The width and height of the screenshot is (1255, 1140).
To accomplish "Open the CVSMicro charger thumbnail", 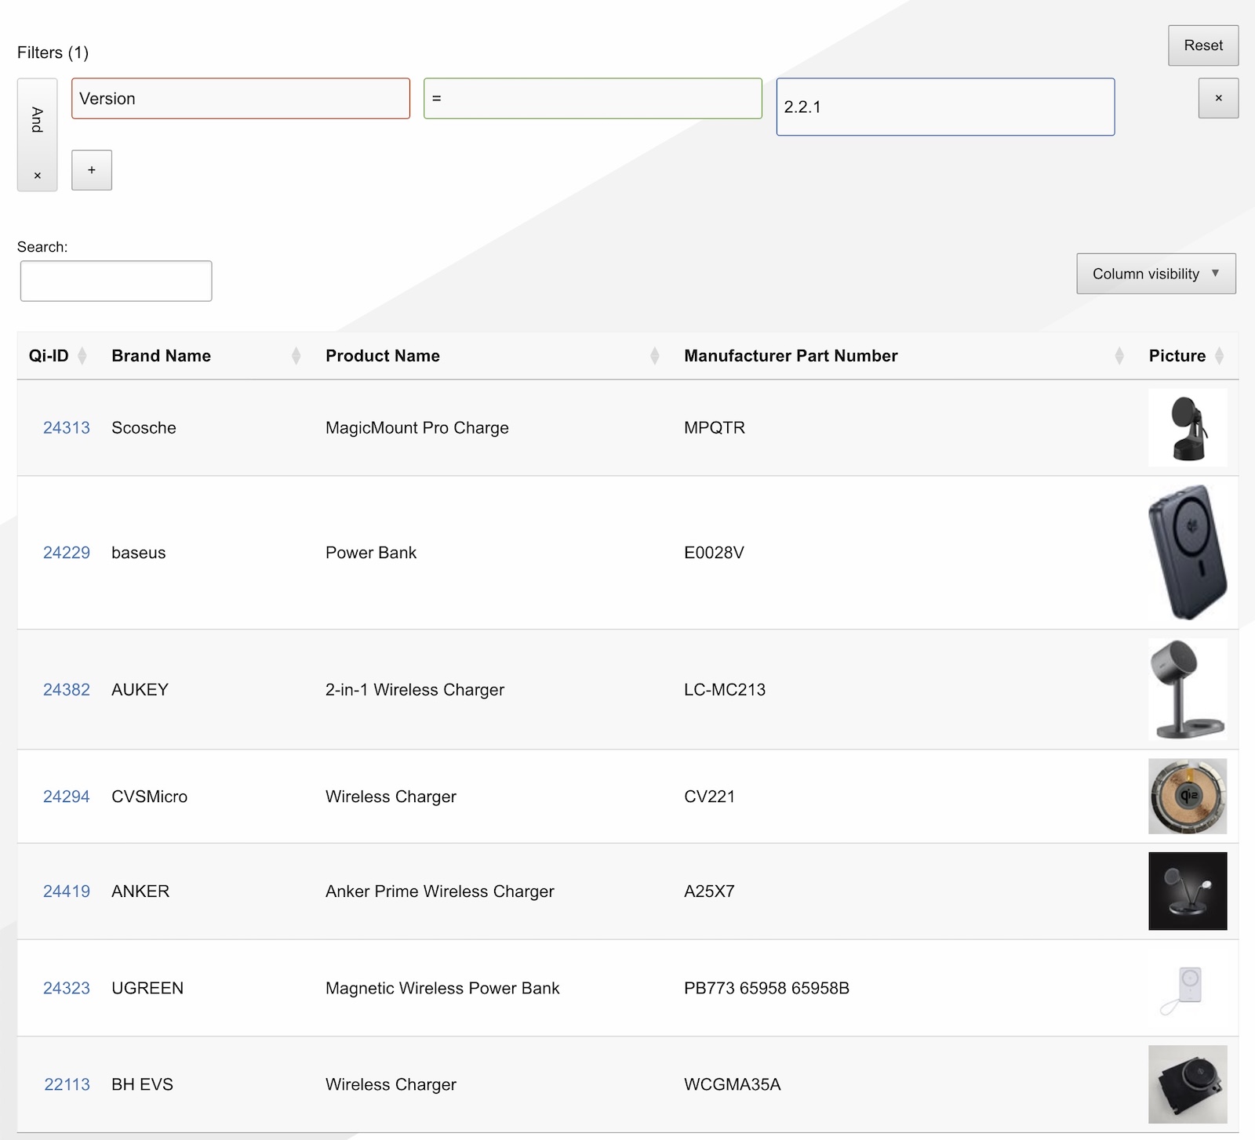I will 1187,797.
